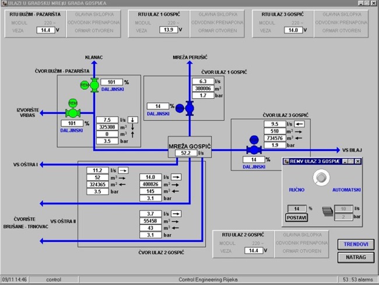Click the 14 % setpoint field in REMV popup
This screenshot has height=285, width=379.
[x=297, y=208]
